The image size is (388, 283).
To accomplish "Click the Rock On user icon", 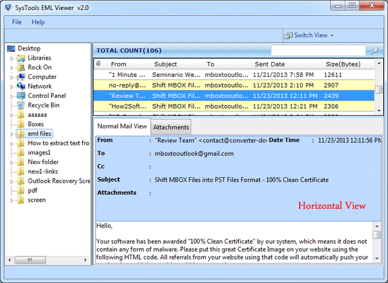I will pos(21,68).
